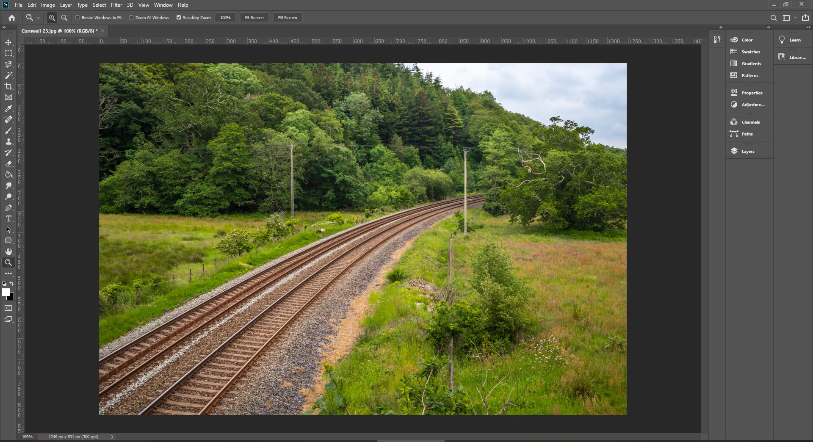The width and height of the screenshot is (813, 442).
Task: Click the zoom percentage field in status bar
Action: pyautogui.click(x=27, y=437)
